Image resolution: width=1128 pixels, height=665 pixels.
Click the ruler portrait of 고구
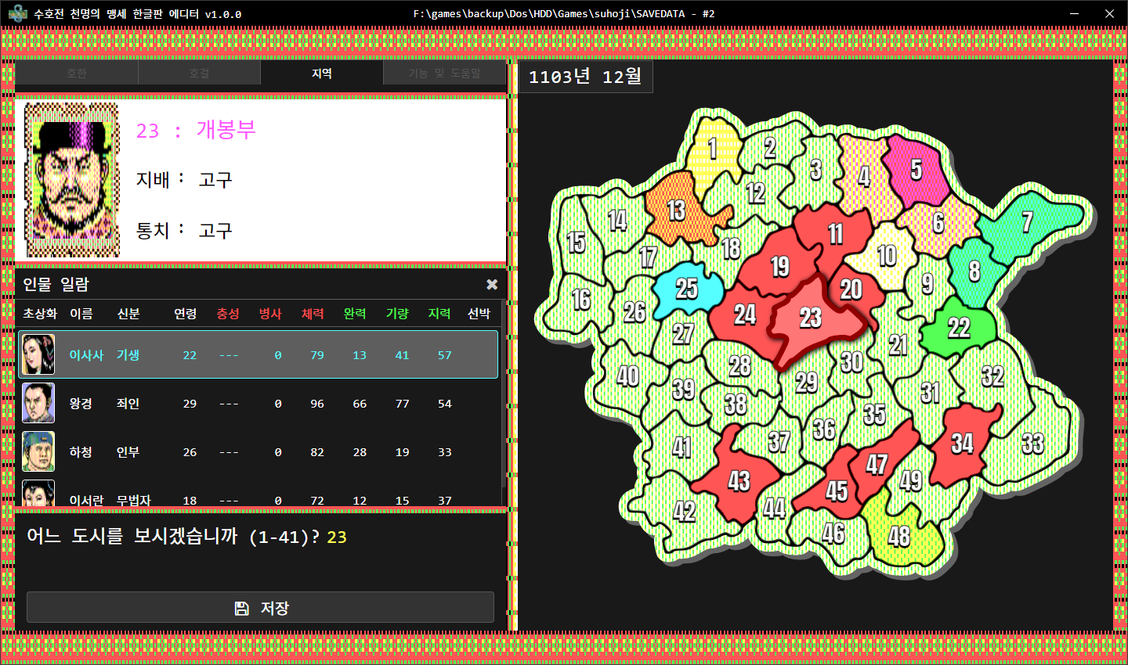click(72, 180)
